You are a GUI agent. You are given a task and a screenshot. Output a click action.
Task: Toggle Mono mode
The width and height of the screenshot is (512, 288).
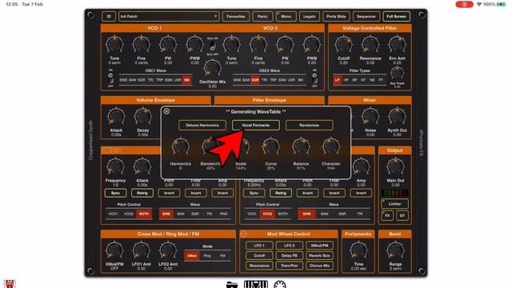tap(286, 16)
